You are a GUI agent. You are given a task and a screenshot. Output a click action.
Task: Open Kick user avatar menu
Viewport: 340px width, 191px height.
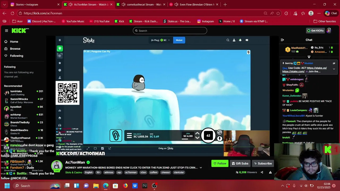(329, 31)
